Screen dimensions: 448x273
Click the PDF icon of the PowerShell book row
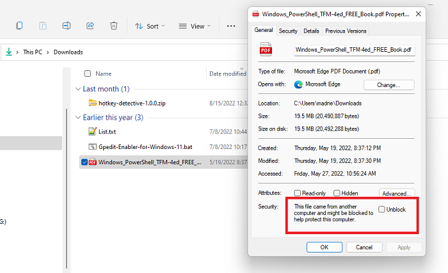click(x=92, y=162)
